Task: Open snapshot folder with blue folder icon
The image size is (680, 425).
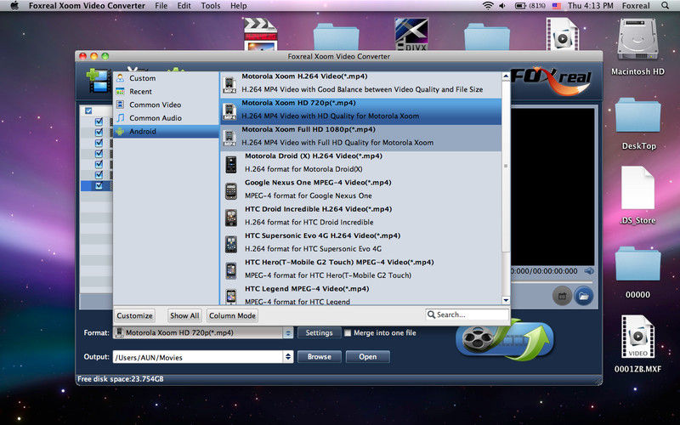Action: pyautogui.click(x=584, y=296)
